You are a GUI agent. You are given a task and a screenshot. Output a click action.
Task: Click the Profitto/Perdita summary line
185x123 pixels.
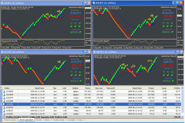pos(37,117)
